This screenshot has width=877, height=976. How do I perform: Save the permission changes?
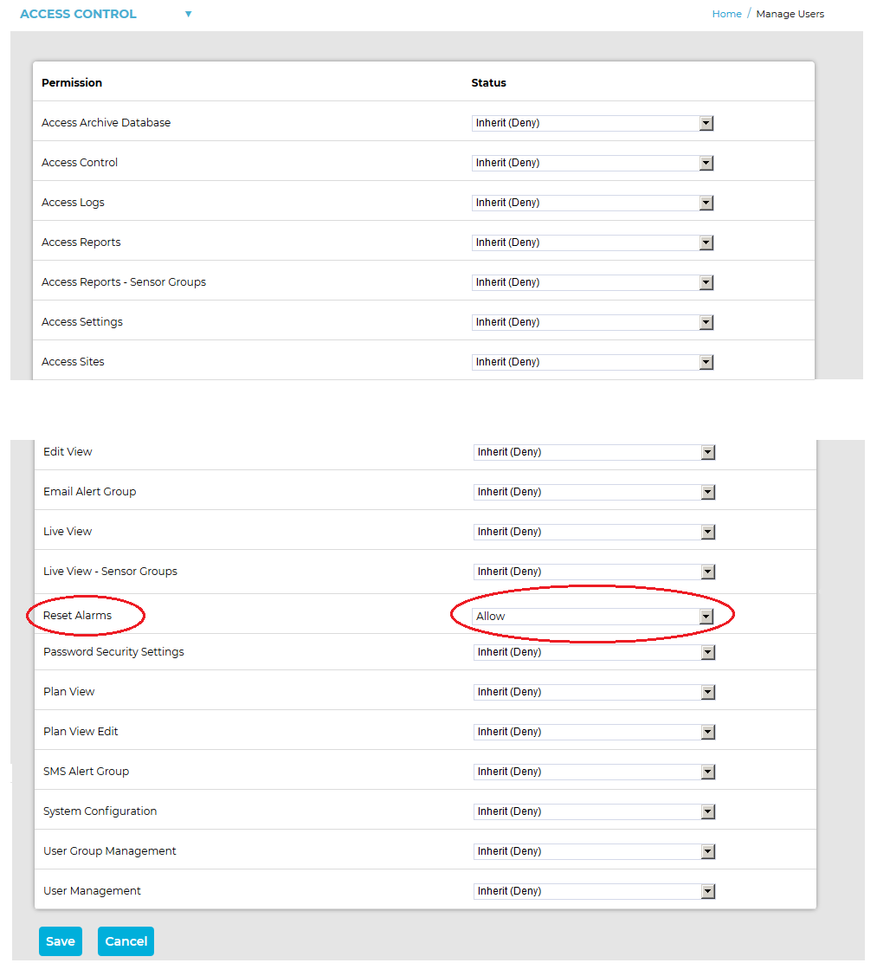(61, 941)
